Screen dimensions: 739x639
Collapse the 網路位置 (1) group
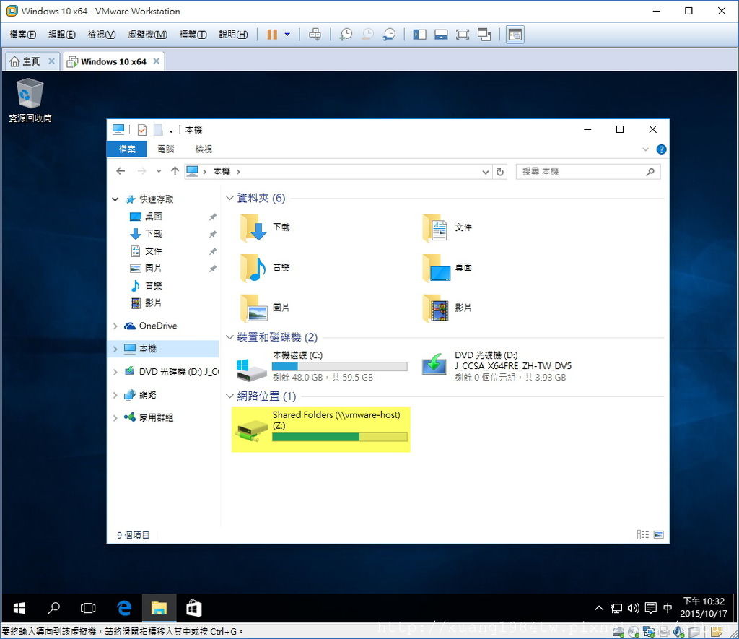(x=229, y=396)
